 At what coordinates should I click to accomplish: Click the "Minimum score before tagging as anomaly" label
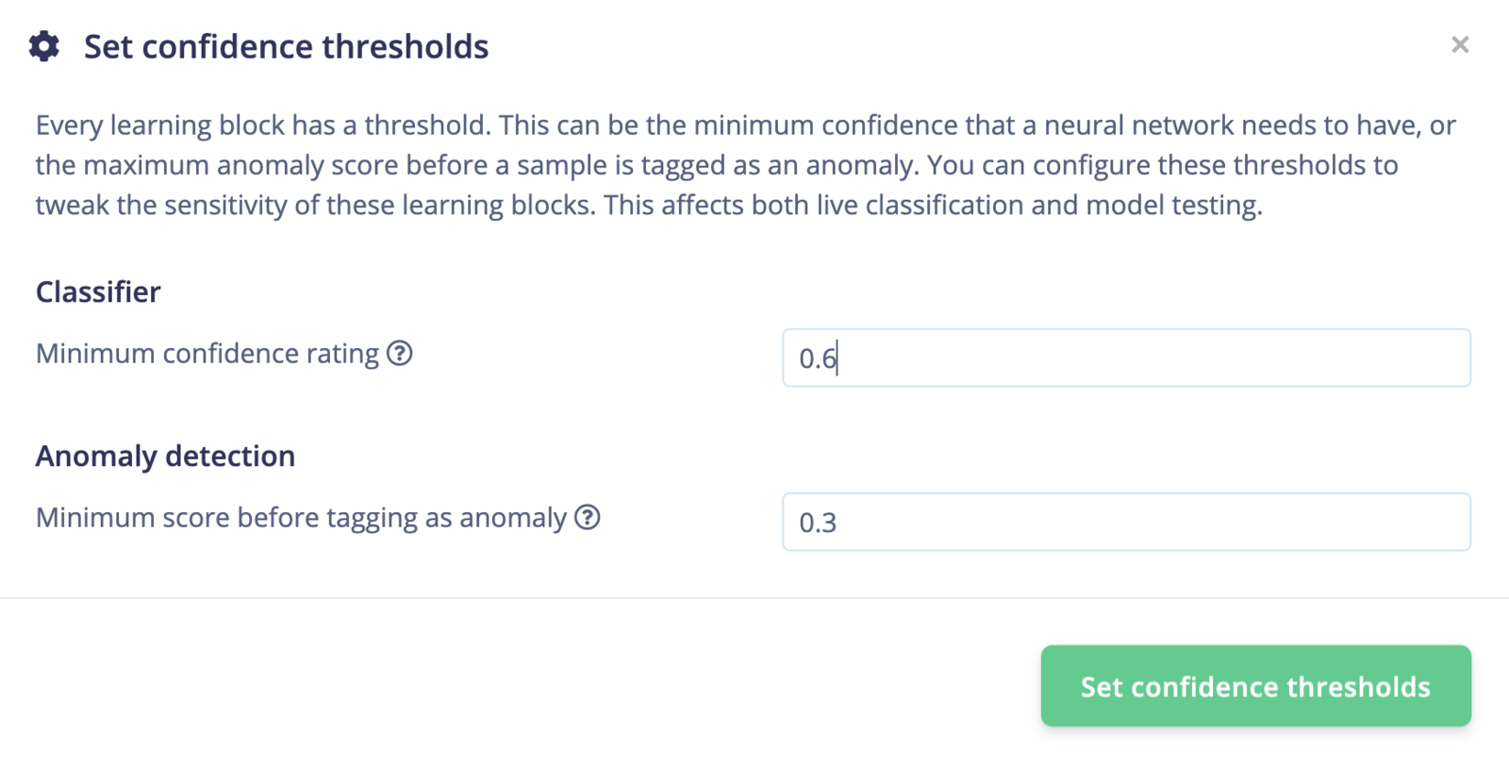(301, 518)
